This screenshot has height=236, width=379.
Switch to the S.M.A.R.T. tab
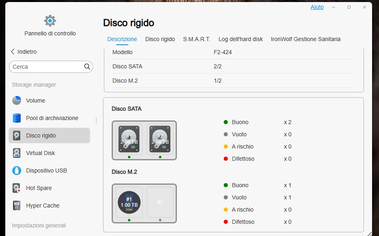[x=196, y=39]
